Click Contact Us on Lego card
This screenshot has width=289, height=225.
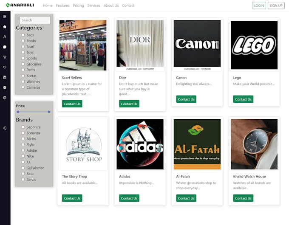coord(243,99)
